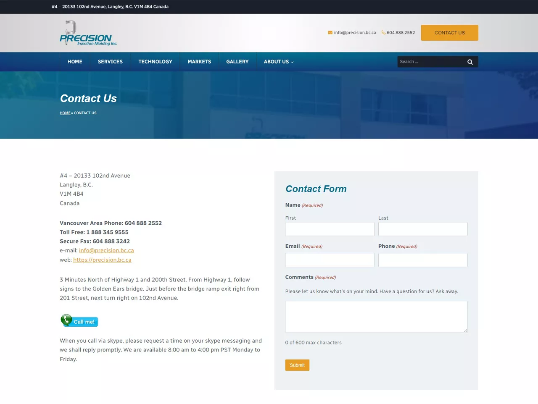The image size is (538, 404).
Task: Go to the Technology page
Action: (155, 62)
